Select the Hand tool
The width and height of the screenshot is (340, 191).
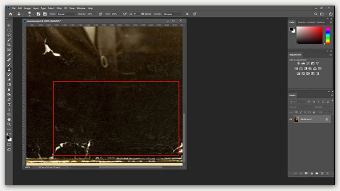coord(9,119)
